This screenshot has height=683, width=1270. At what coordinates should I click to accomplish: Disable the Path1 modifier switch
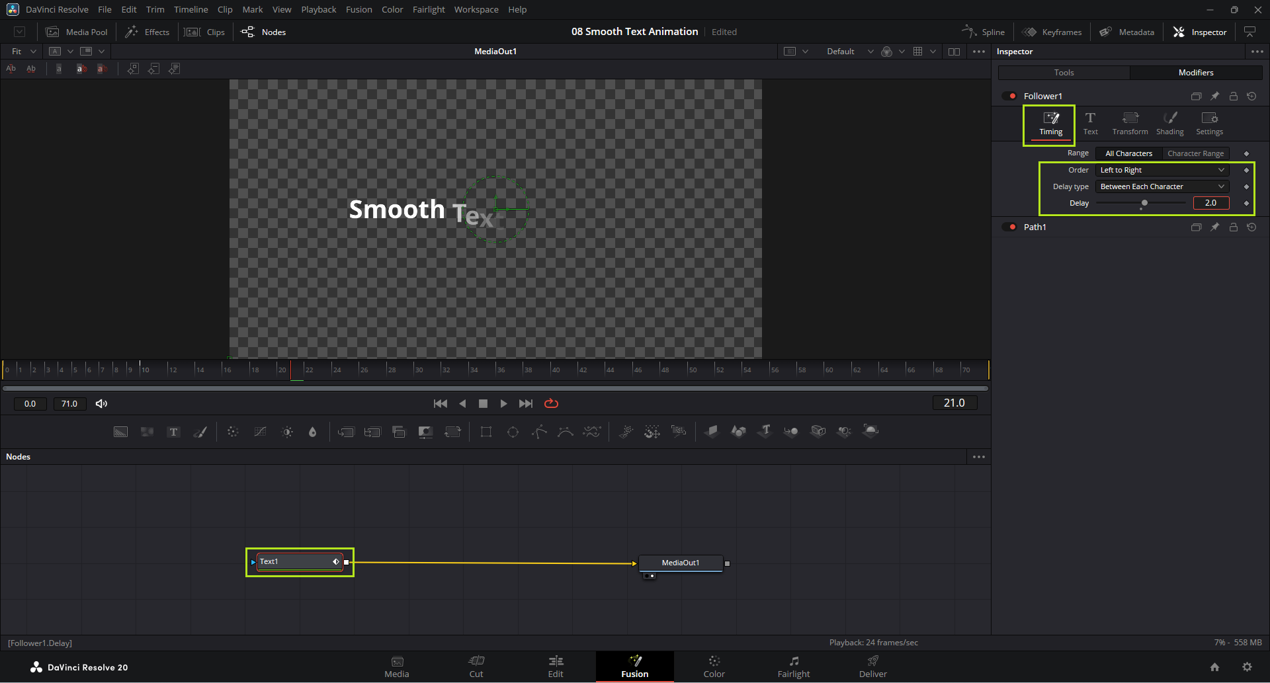point(1009,227)
